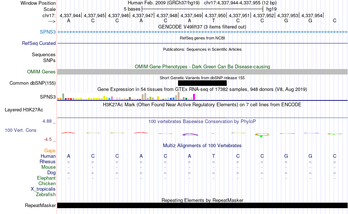This screenshot has height=214, width=348.
Task: Click the Scale label
Action: 50,9
